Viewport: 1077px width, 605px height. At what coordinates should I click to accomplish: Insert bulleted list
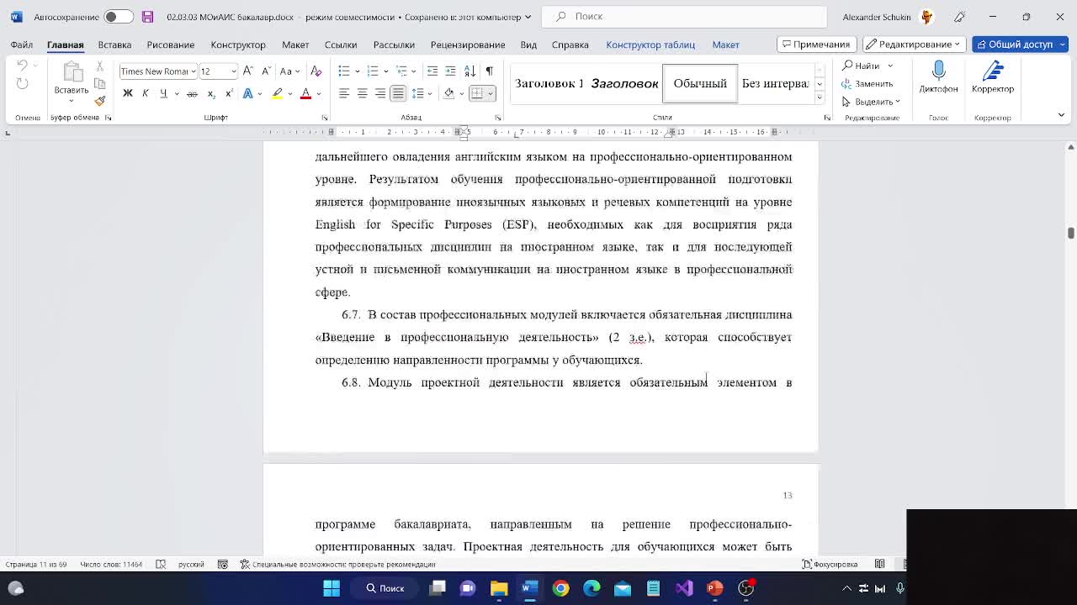(344, 71)
